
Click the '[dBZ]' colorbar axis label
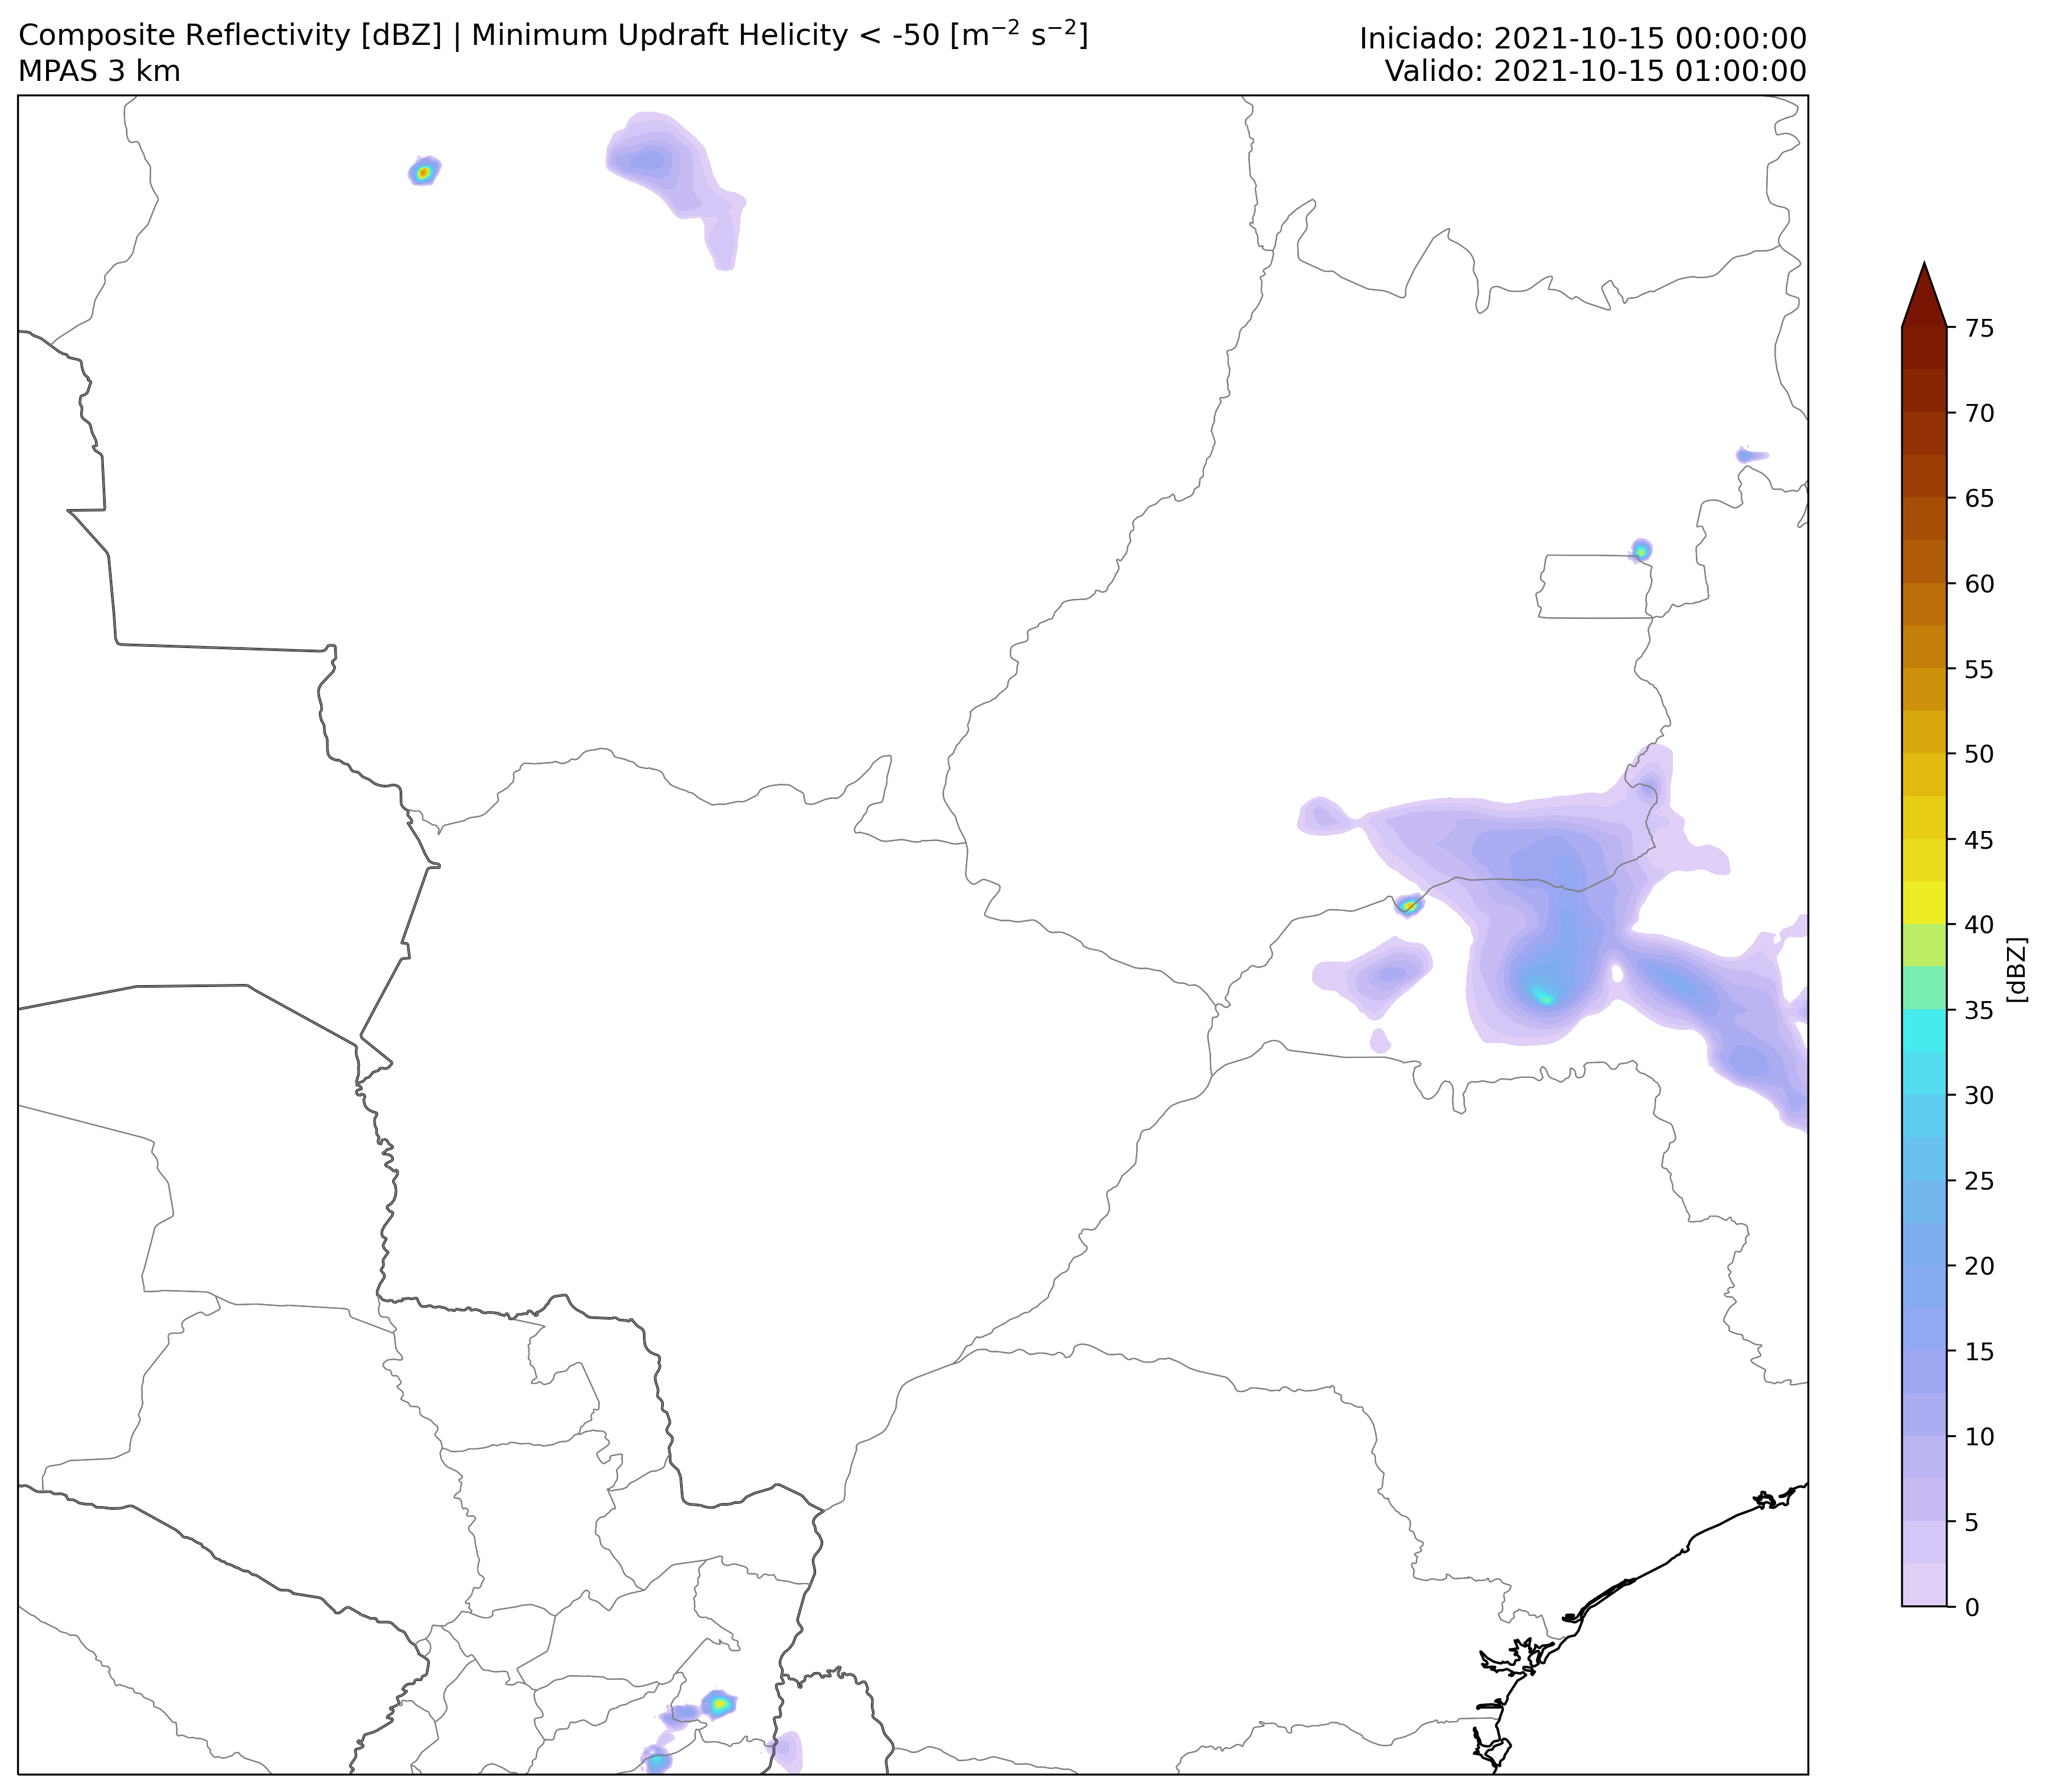2018,969
